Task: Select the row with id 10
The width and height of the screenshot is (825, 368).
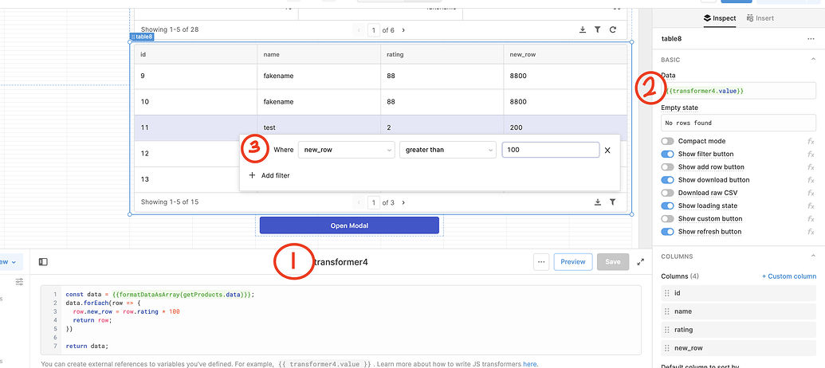Action: click(380, 102)
